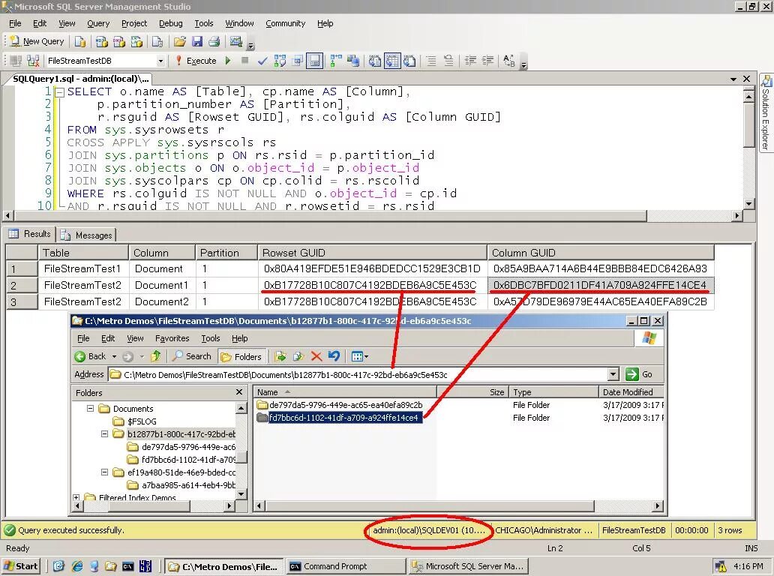
Task: Click the Windows Start button
Action: (x=21, y=566)
